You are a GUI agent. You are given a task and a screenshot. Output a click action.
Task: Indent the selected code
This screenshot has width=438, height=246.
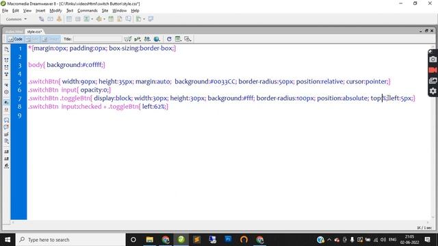(x=6, y=152)
